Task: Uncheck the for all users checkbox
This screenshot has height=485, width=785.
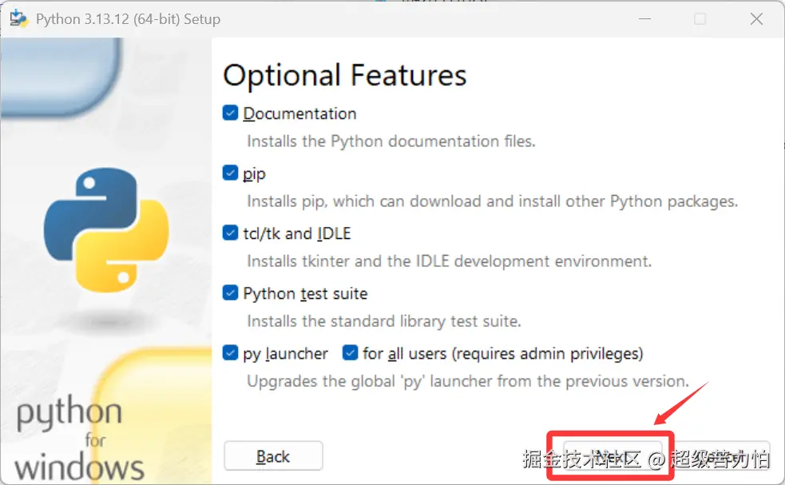Action: pyautogui.click(x=351, y=353)
